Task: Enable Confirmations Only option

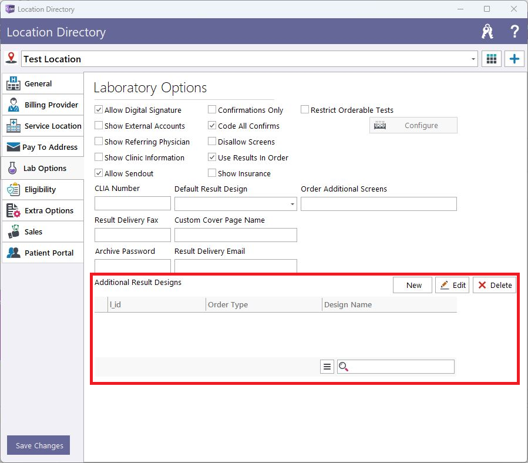Action: (x=212, y=110)
